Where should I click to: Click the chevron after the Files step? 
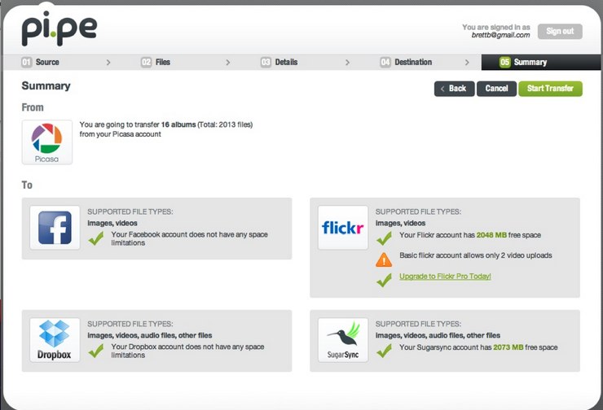228,62
